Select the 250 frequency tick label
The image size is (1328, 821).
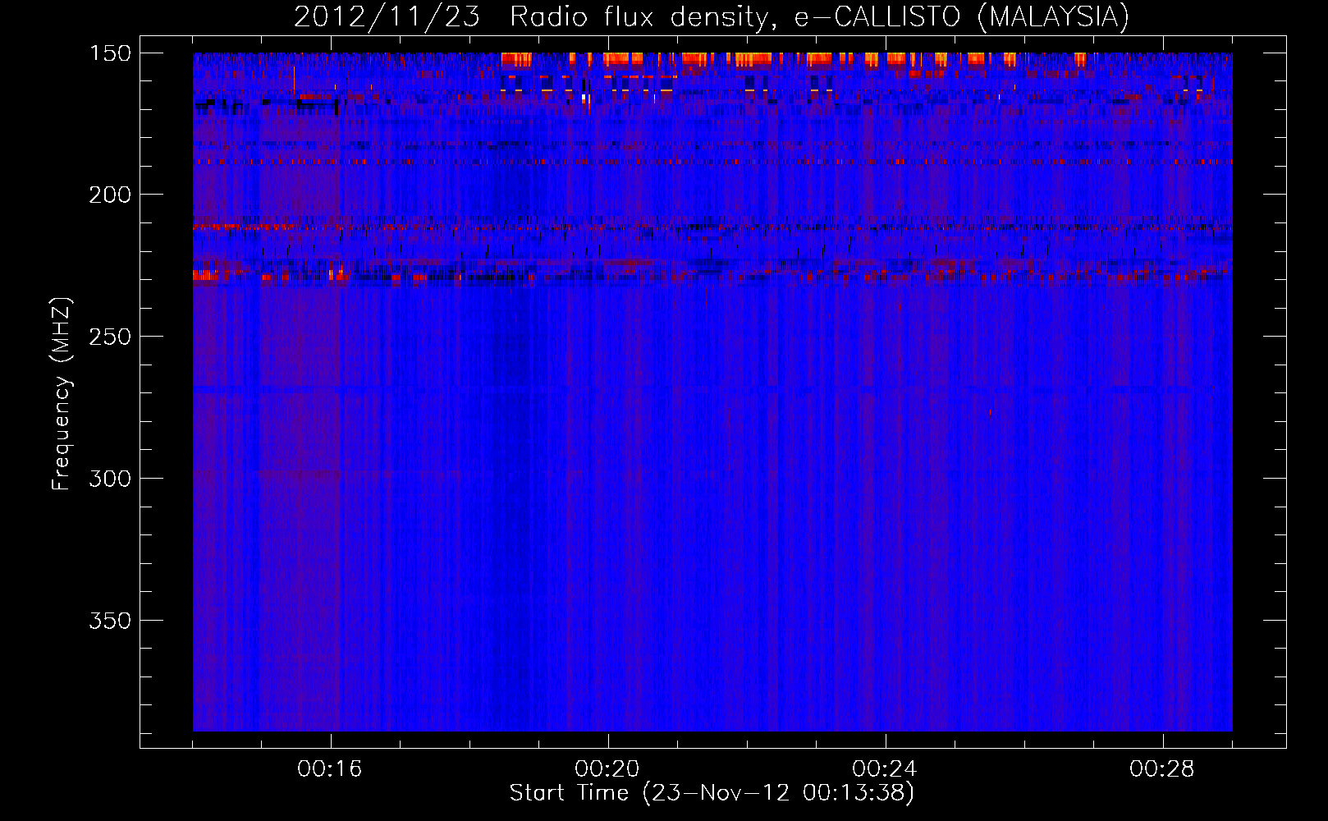pos(110,337)
